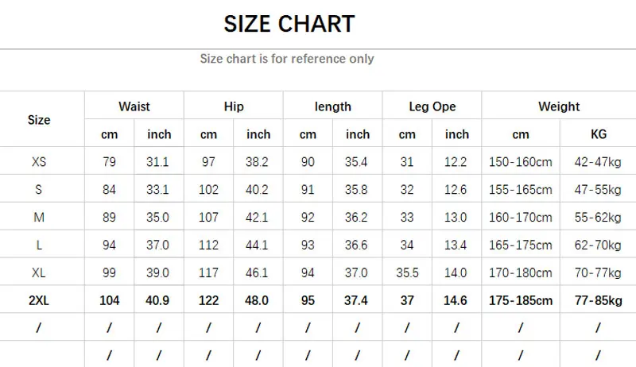Click the KG subheader under Weight

point(598,134)
